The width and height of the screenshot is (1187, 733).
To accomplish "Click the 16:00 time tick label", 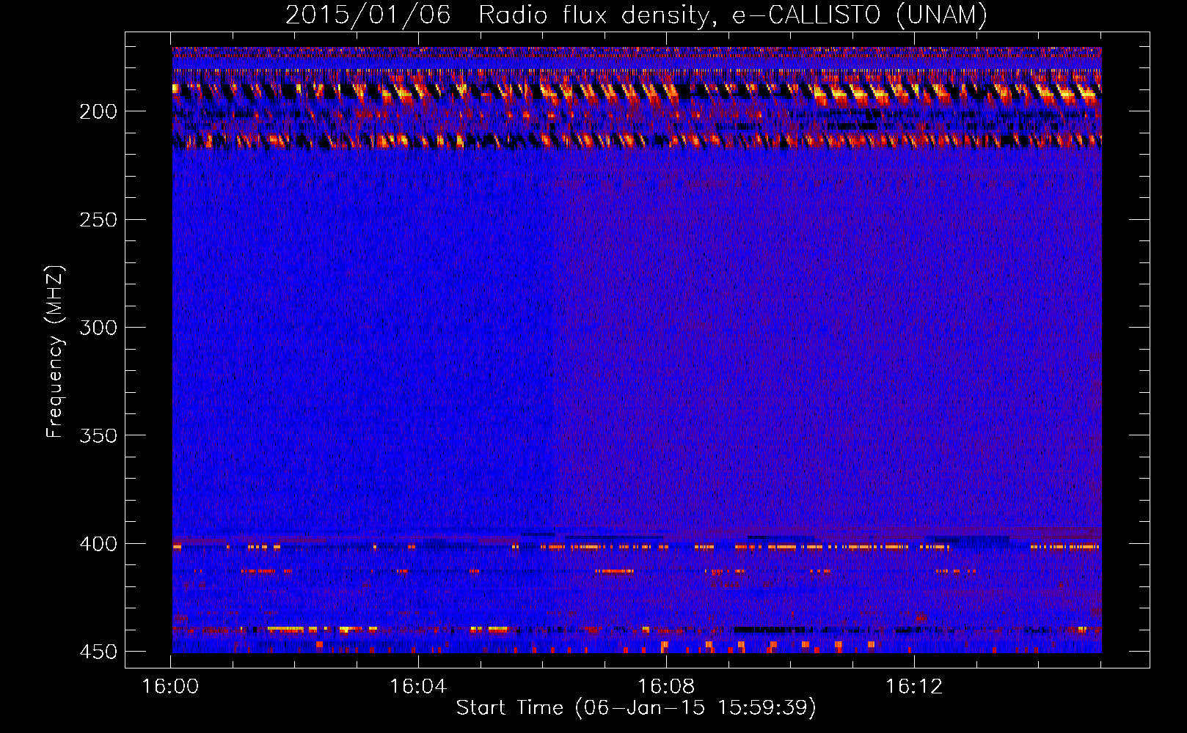I will [170, 686].
